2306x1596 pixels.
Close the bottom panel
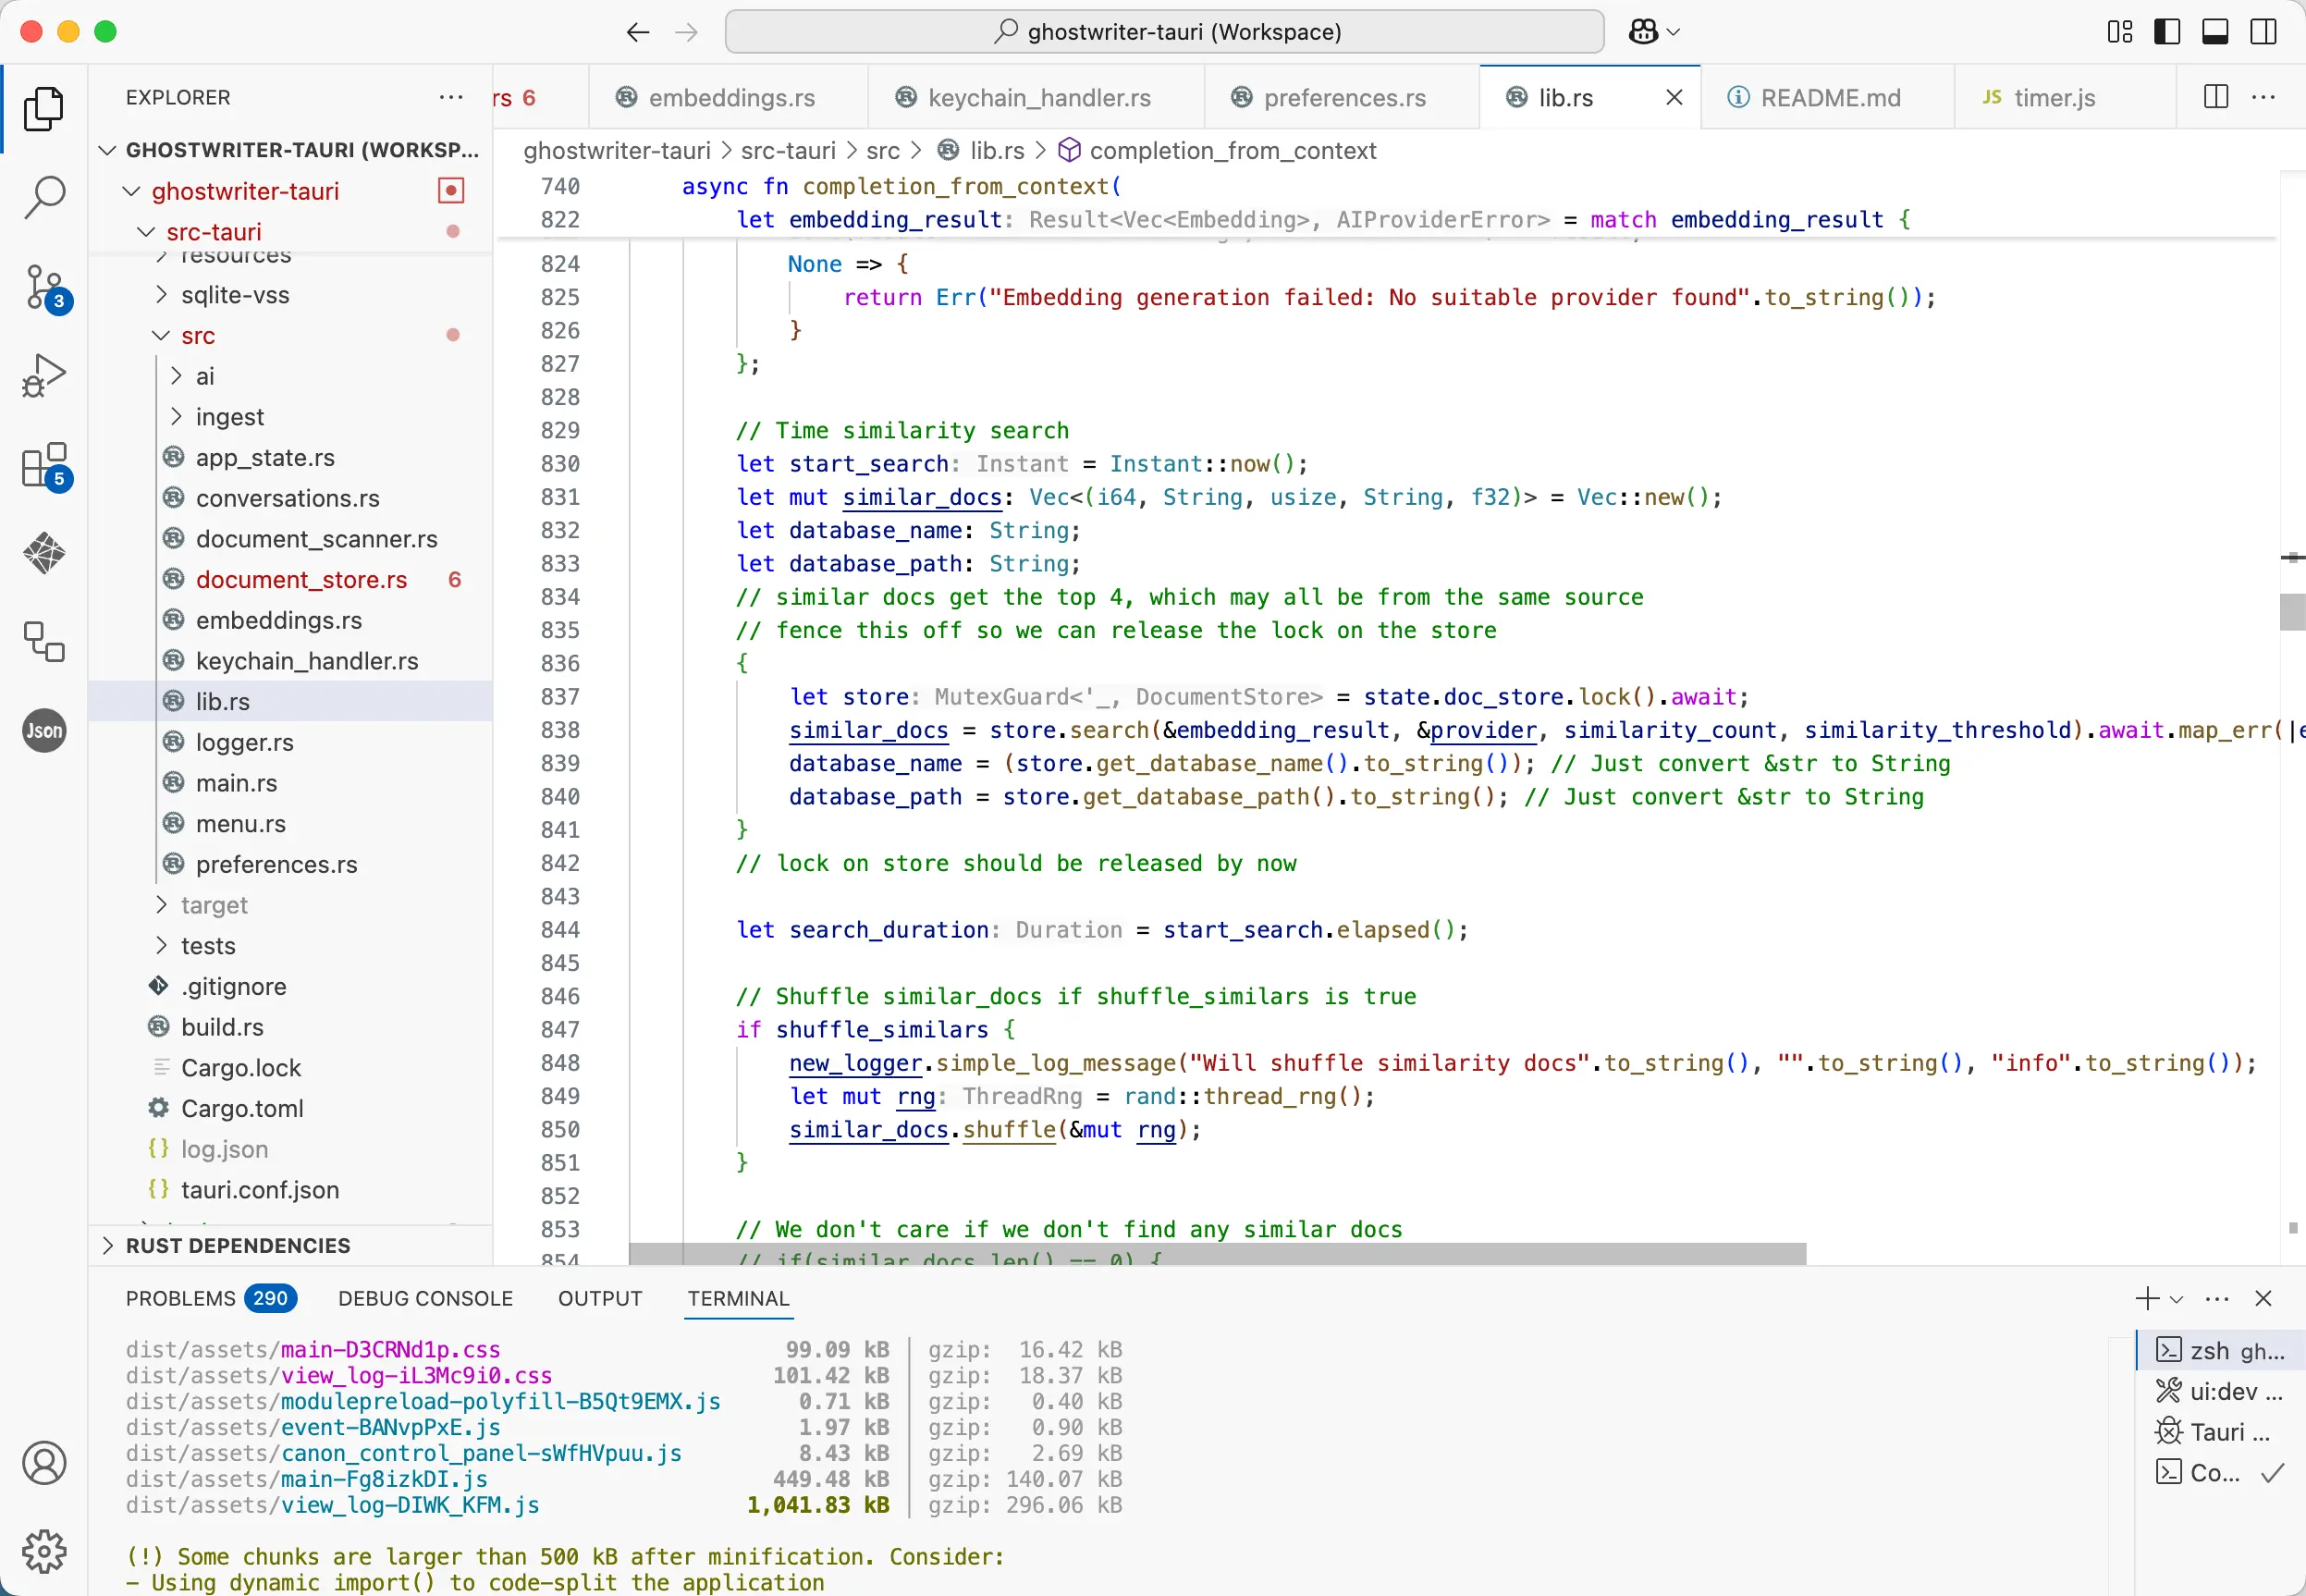pyautogui.click(x=2263, y=1298)
